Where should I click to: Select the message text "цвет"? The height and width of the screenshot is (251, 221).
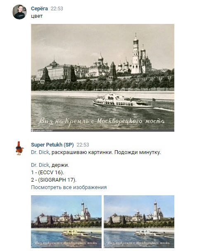[37, 16]
